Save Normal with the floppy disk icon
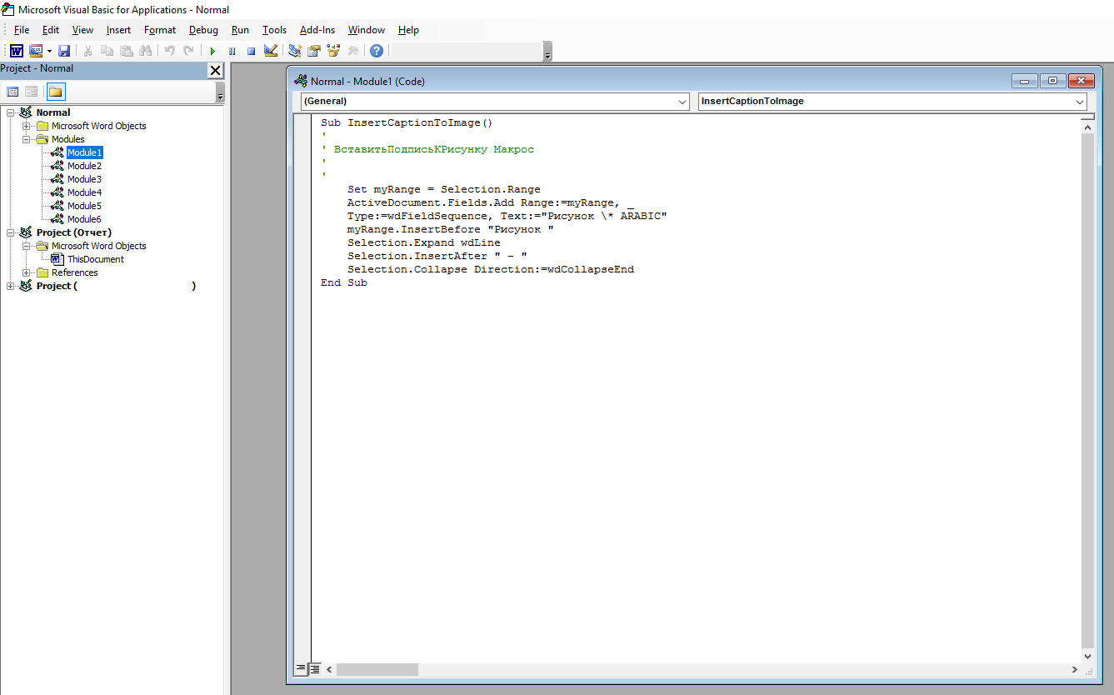The width and height of the screenshot is (1114, 695). pyautogui.click(x=64, y=51)
